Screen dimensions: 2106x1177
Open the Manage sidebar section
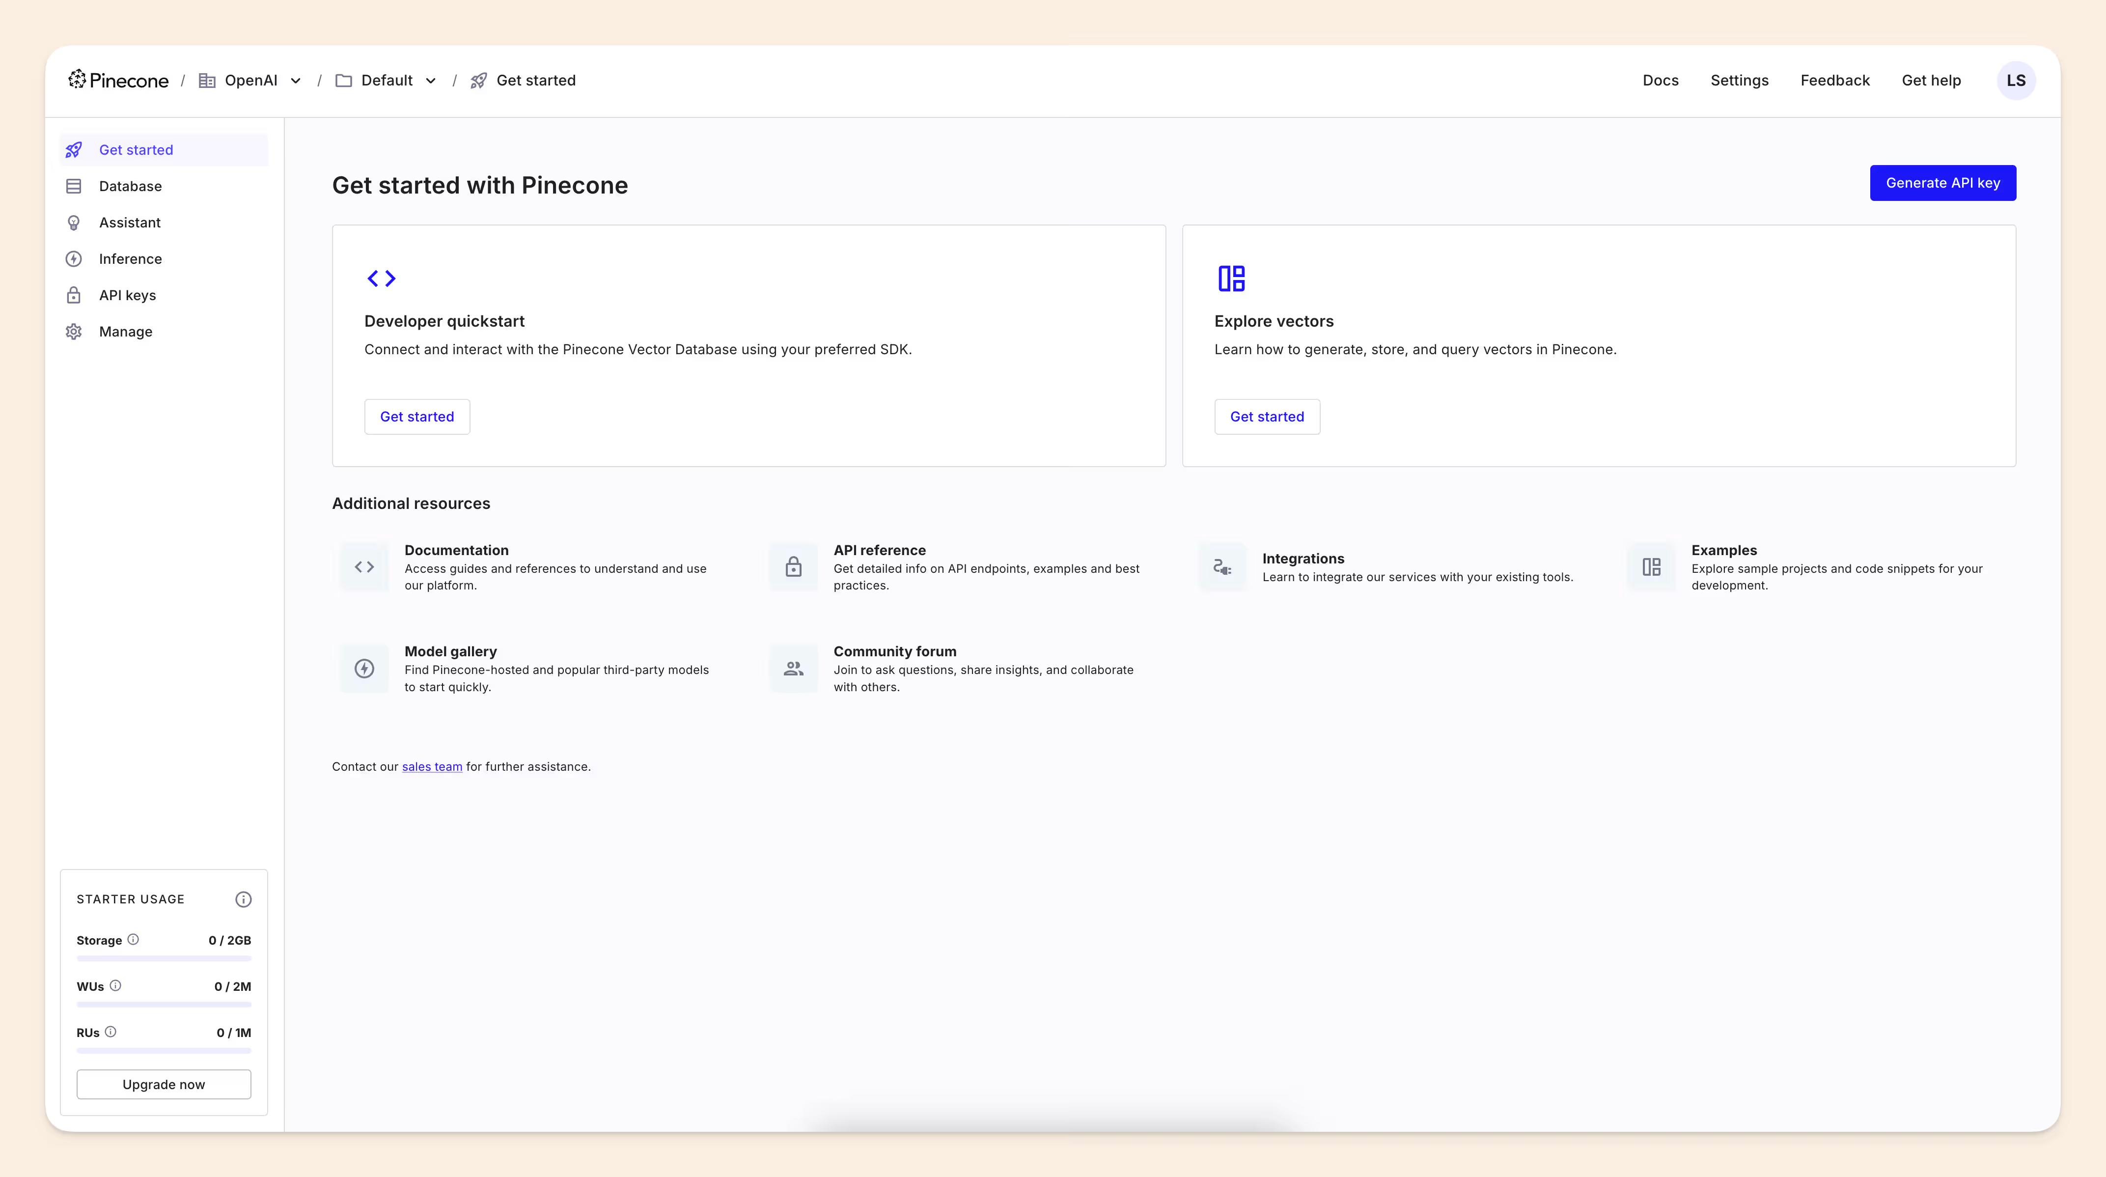pos(164,331)
